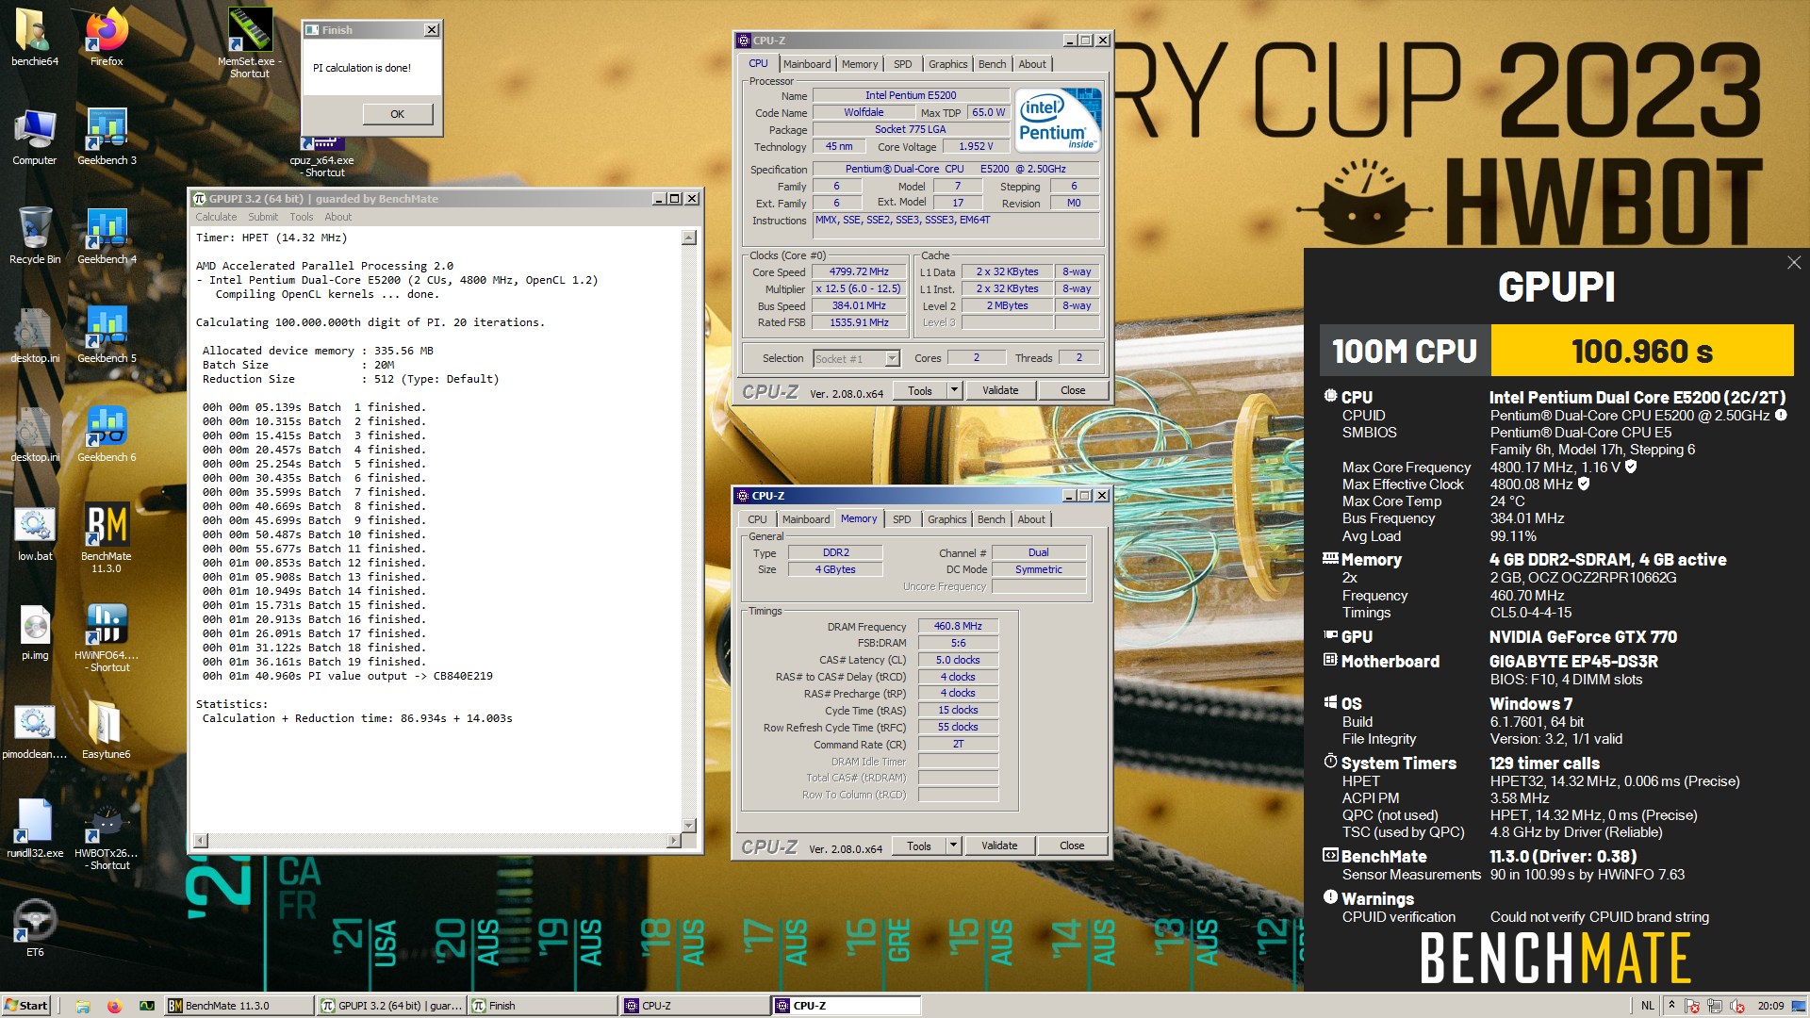This screenshot has width=1810, height=1018.
Task: Open the Easytune6 folder icon
Action: pyautogui.click(x=107, y=731)
